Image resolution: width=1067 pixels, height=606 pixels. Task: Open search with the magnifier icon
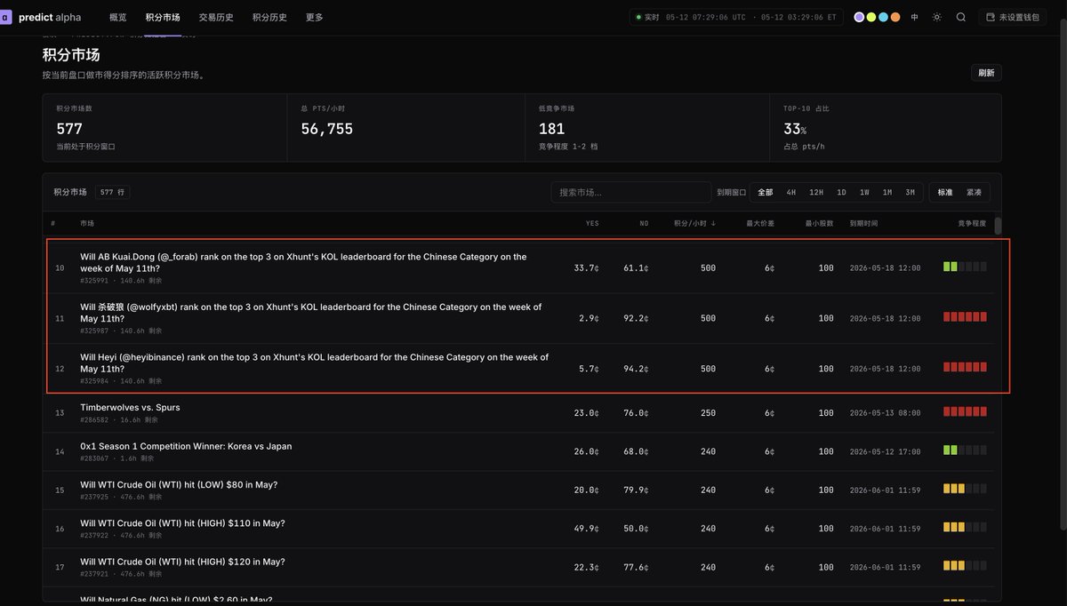[x=961, y=17]
